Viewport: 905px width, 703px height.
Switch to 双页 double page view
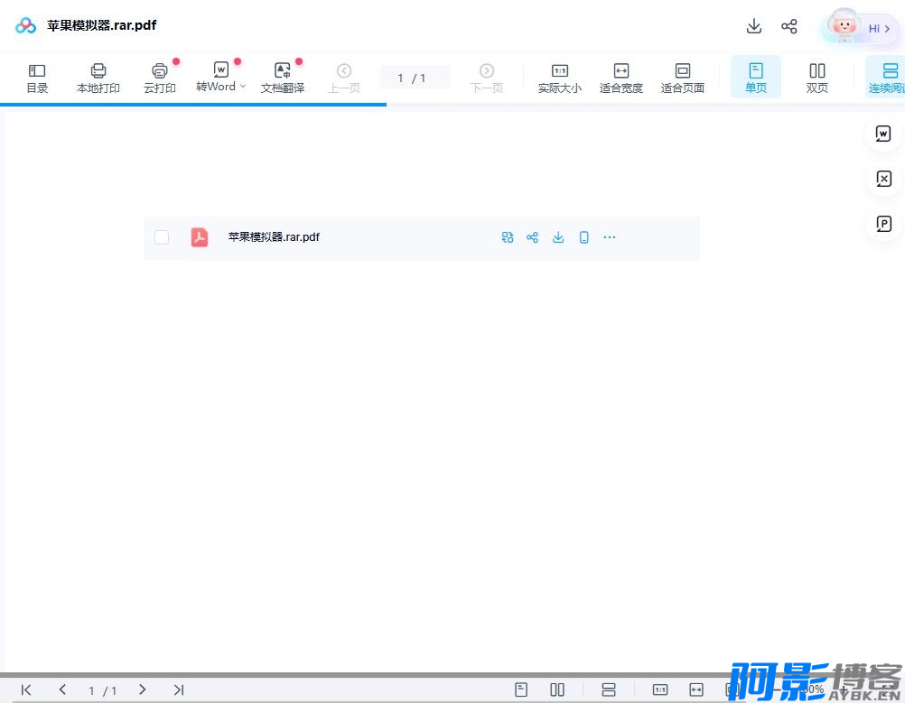coord(817,78)
